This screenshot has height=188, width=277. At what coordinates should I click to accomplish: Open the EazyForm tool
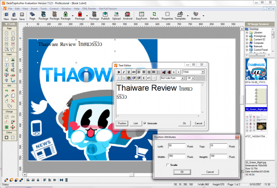[141, 16]
